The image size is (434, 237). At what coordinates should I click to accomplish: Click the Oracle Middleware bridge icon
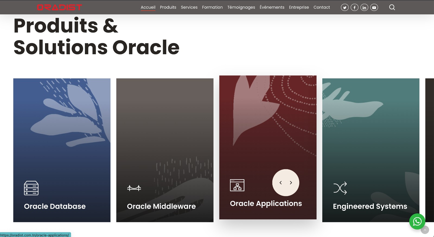pyautogui.click(x=134, y=188)
